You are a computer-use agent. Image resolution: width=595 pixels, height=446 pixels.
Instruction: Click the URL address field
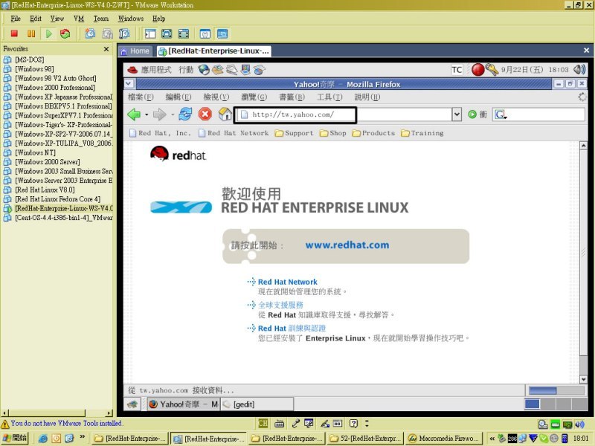[x=344, y=114]
